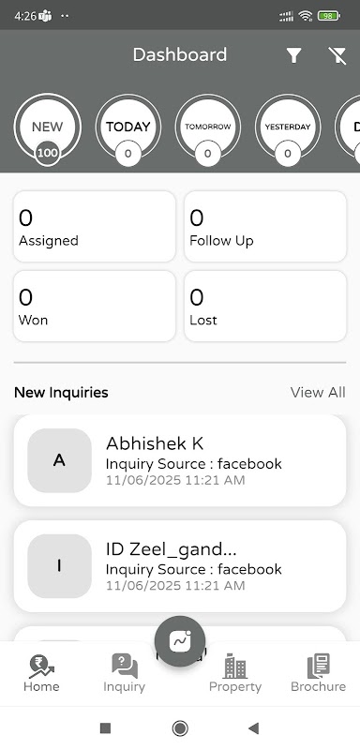Open the Inquiry chat-bubble icon
360x750 pixels.
pyautogui.click(x=125, y=667)
